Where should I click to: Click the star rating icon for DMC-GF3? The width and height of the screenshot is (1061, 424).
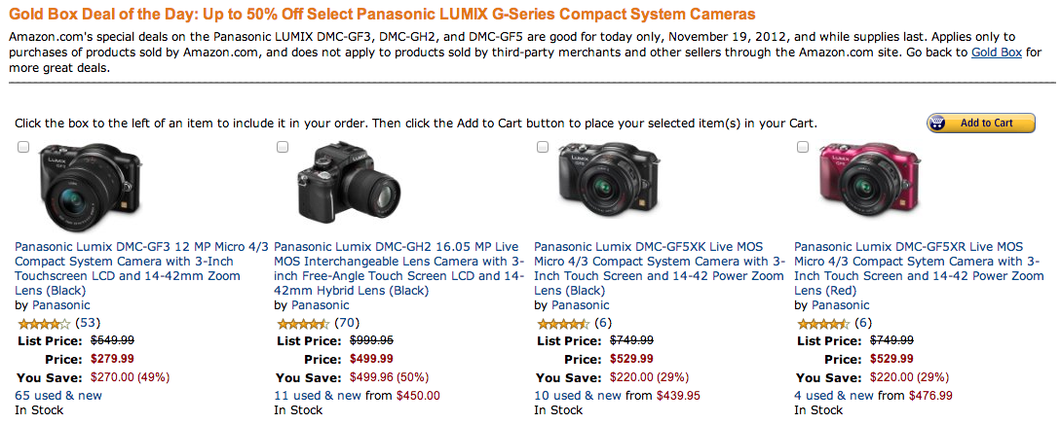[x=43, y=324]
